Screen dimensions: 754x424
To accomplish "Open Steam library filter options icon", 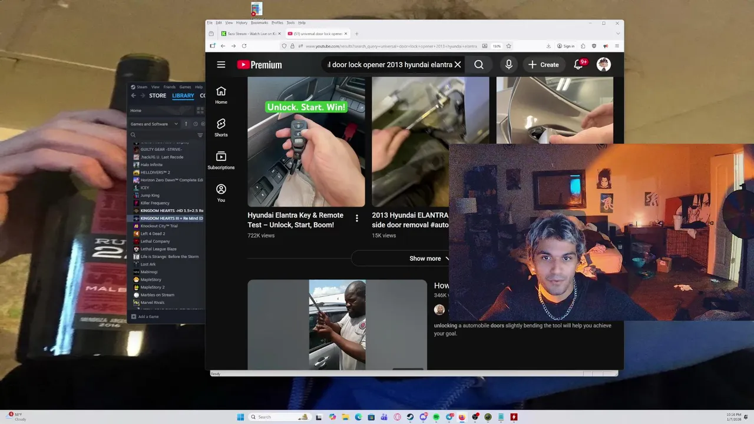I will pyautogui.click(x=200, y=135).
